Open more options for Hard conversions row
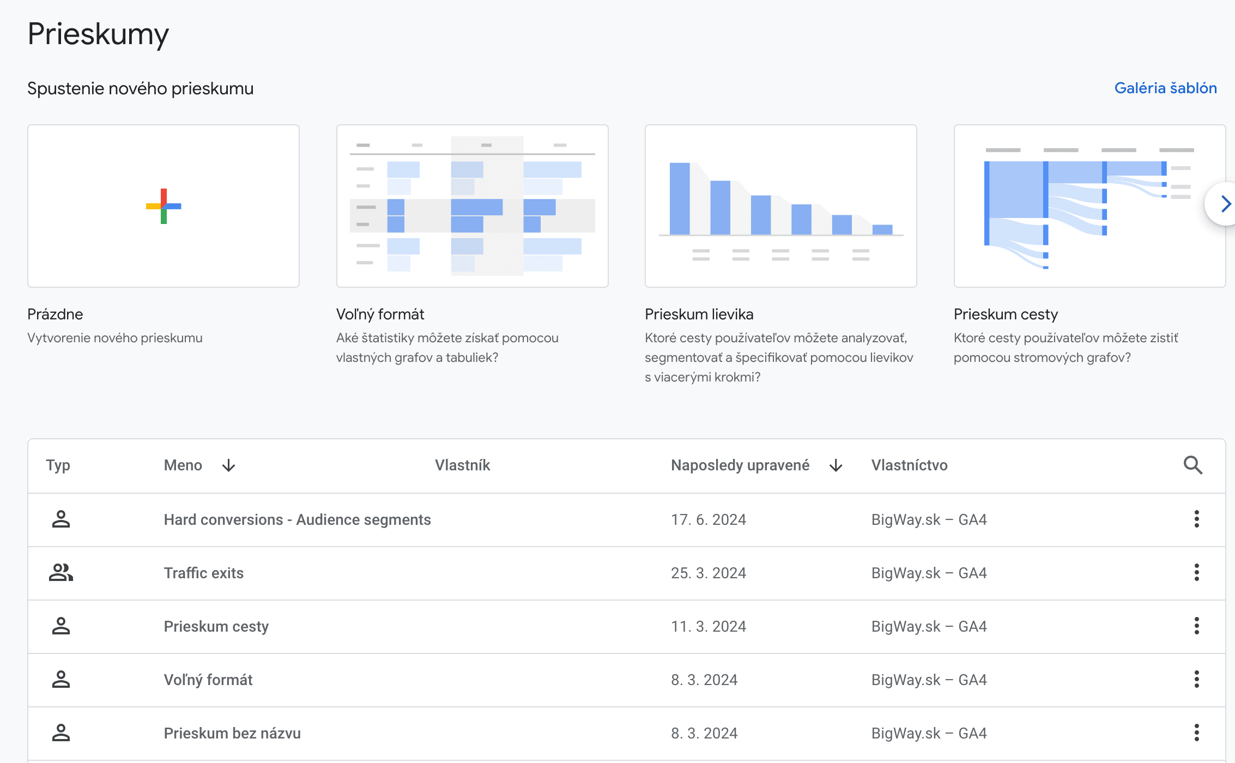Image resolution: width=1235 pixels, height=763 pixels. pyautogui.click(x=1196, y=519)
